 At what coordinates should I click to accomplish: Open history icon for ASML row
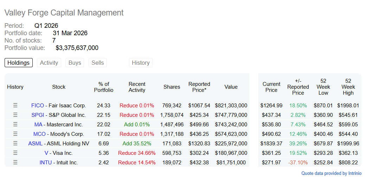point(15,144)
